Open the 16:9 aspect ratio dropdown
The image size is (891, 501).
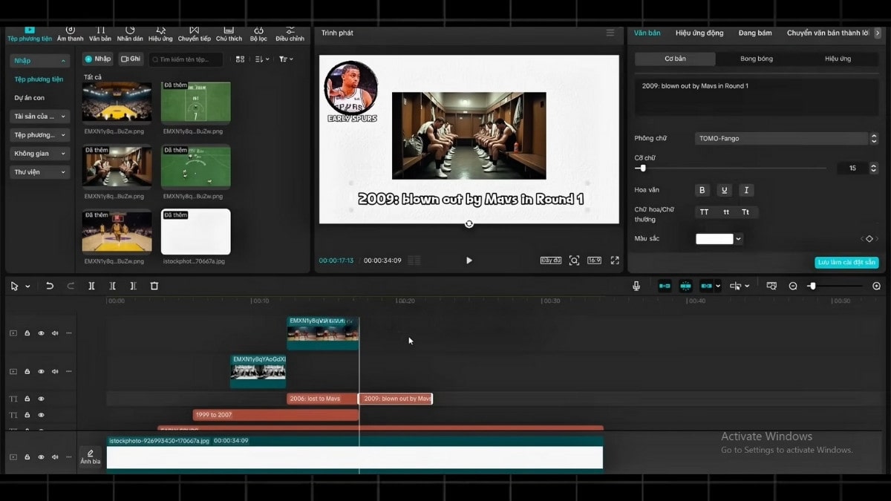(x=593, y=260)
